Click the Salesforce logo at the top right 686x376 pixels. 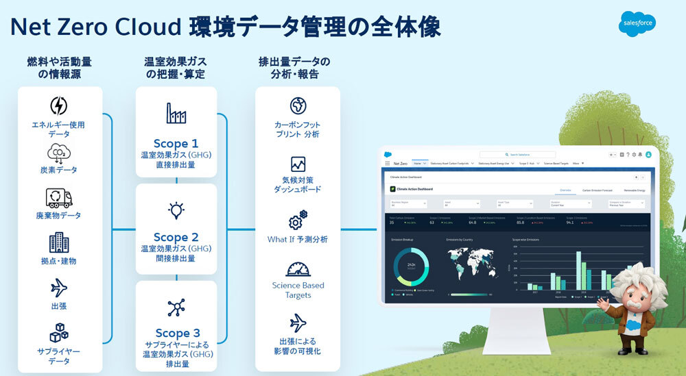[637, 23]
